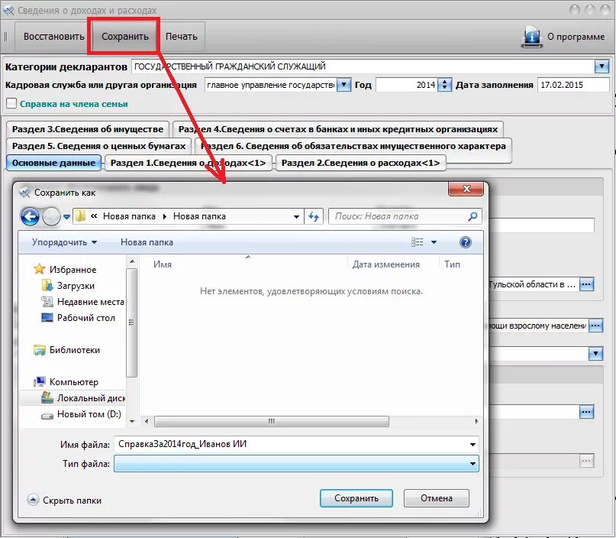Click the refresh icon next to the address path
The width and height of the screenshot is (616, 538).
point(314,216)
